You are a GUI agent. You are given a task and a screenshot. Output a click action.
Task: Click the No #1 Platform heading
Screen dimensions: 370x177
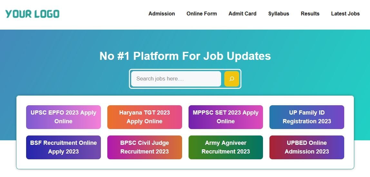click(x=185, y=56)
